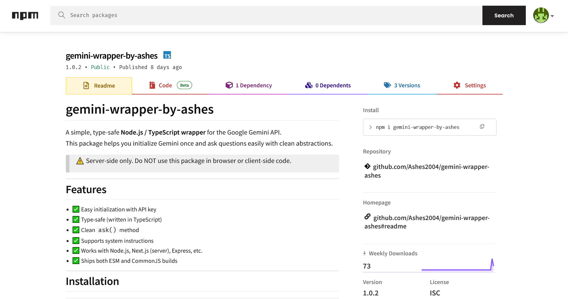The image size is (568, 299).
Task: Switch to the Code tab
Action: (x=170, y=86)
